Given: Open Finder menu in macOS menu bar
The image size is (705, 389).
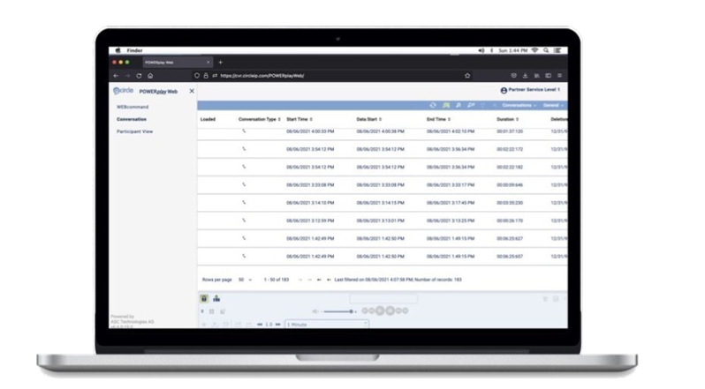Looking at the screenshot, I should pyautogui.click(x=134, y=52).
